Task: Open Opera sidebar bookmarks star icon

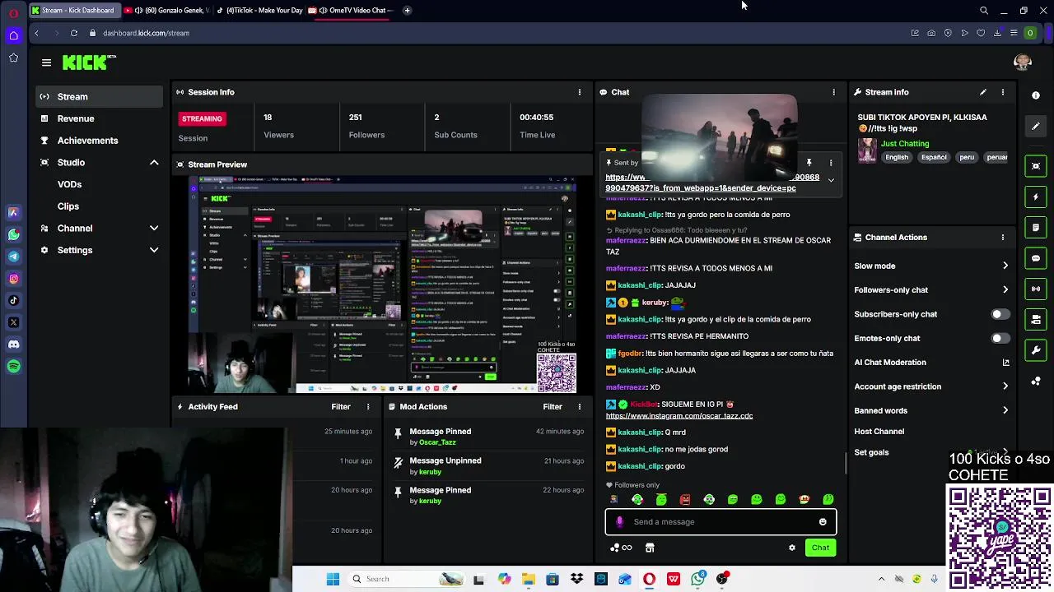Action: coord(13,58)
